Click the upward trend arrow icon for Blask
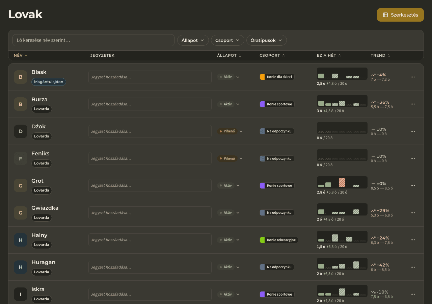 tap(373, 75)
